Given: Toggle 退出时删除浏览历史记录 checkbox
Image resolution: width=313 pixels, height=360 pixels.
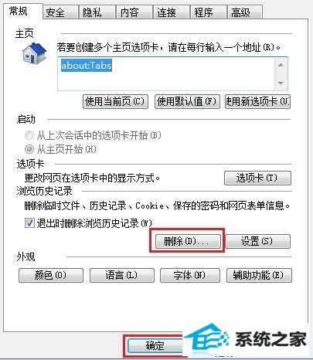Looking at the screenshot, I should coord(29,223).
